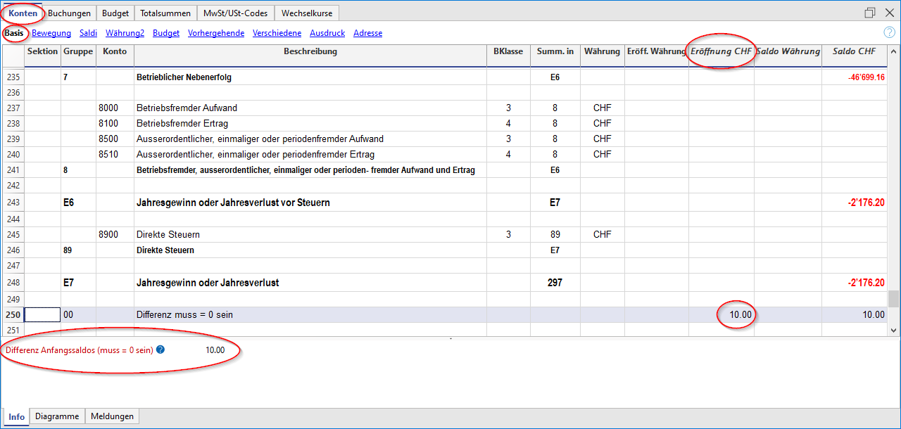Click the help question mark icon
This screenshot has height=429, width=901.
(x=889, y=32)
